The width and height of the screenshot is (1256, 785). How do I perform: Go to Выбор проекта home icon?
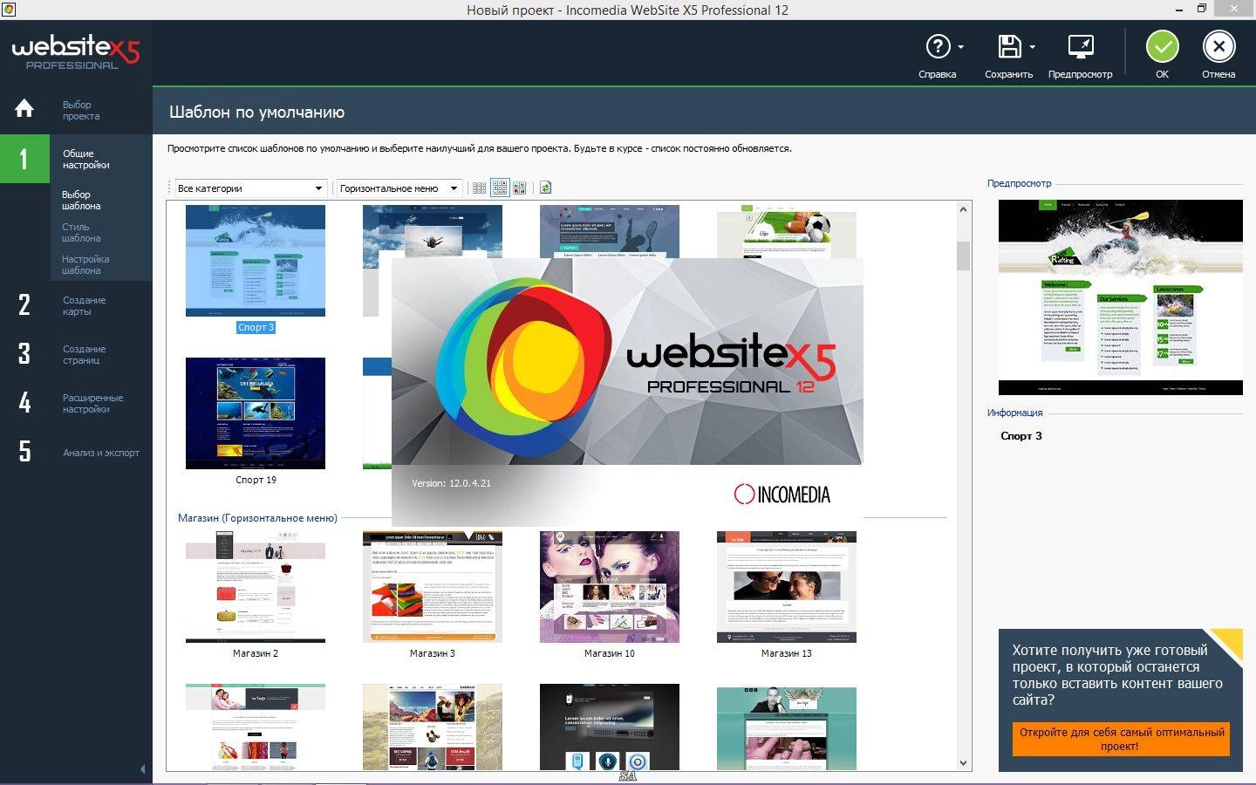(24, 108)
